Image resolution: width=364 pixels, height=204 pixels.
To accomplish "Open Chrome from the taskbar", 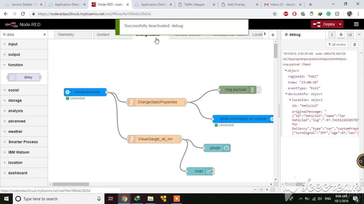I will [124, 199].
